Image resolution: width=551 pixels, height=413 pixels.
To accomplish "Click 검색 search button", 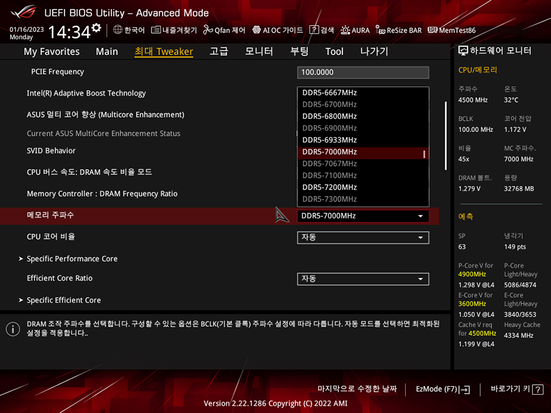I will [x=322, y=30].
